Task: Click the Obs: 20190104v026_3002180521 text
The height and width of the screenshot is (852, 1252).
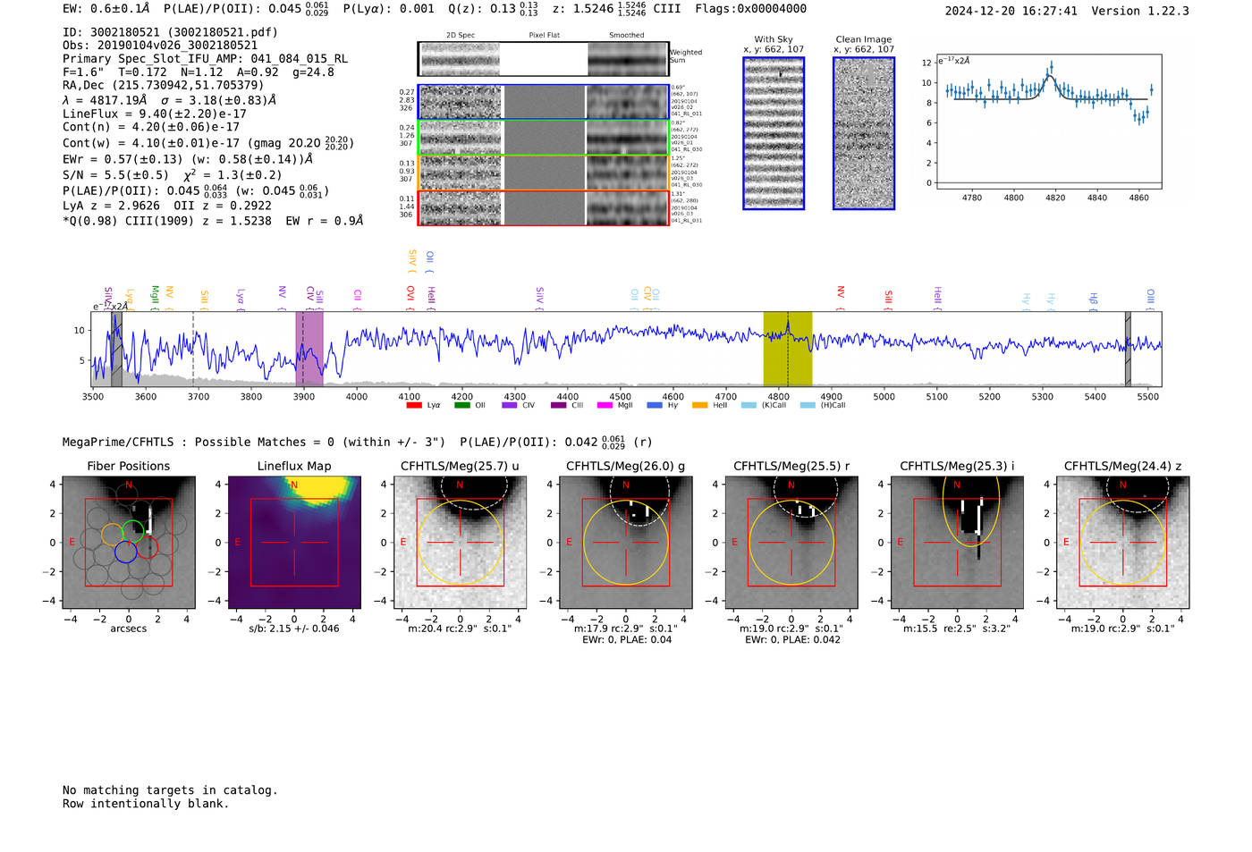Action: (160, 46)
